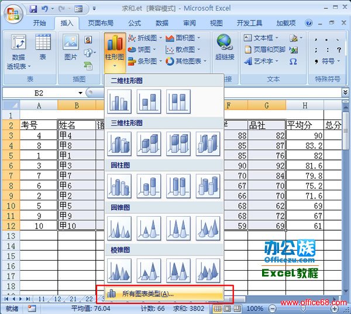
Task: Choose the first 3D column chart thumbnail
Action: pos(119,144)
